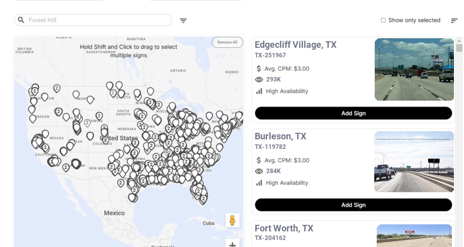View the Edgecliff Village highway photo
This screenshot has width=464, height=247.
414,69
